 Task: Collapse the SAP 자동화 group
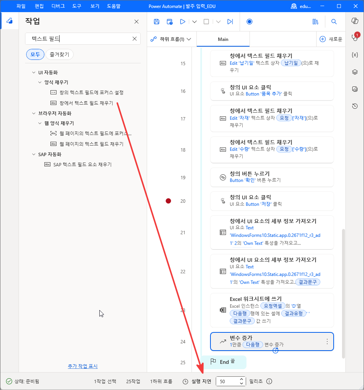(34, 154)
